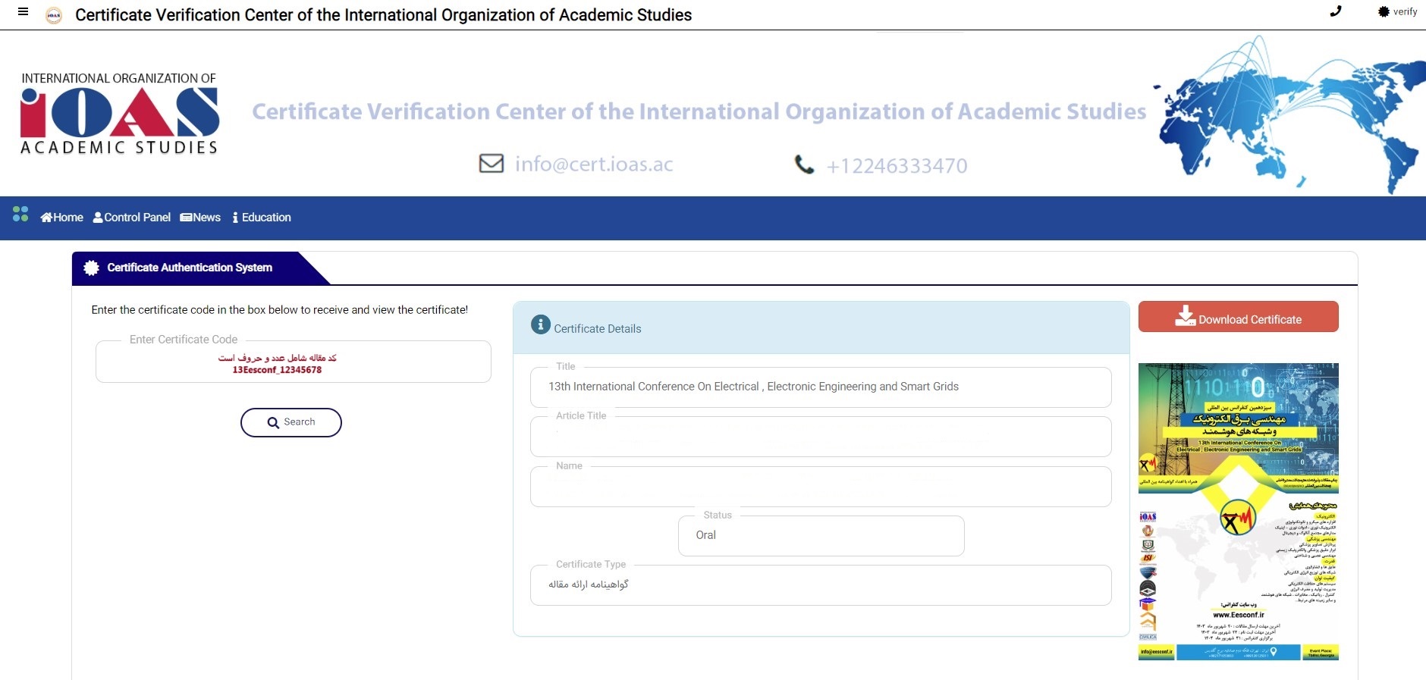Viewport: 1426px width, 680px height.
Task: Click the world map globe graphic
Action: (1289, 114)
